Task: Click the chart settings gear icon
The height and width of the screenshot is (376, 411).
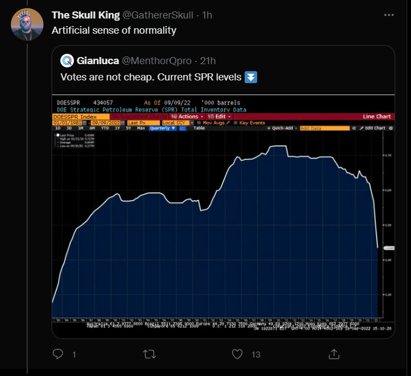Action: (390, 128)
